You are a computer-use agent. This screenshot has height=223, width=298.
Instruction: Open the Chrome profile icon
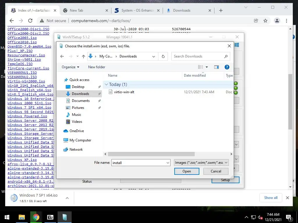(277, 21)
